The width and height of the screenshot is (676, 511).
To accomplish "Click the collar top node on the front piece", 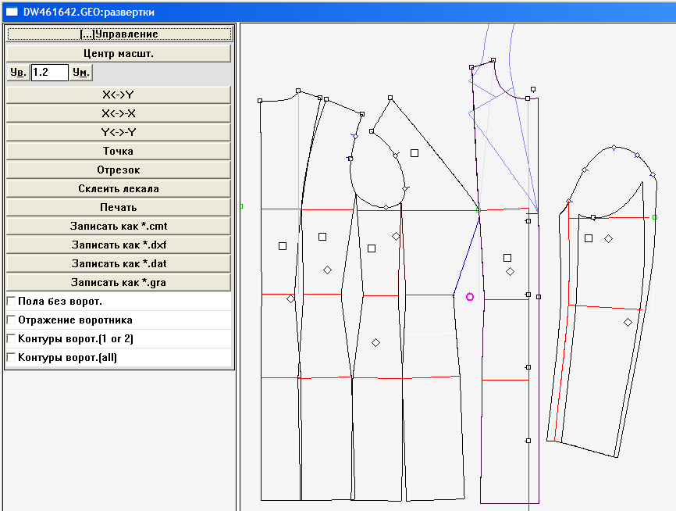I will tap(493, 60).
